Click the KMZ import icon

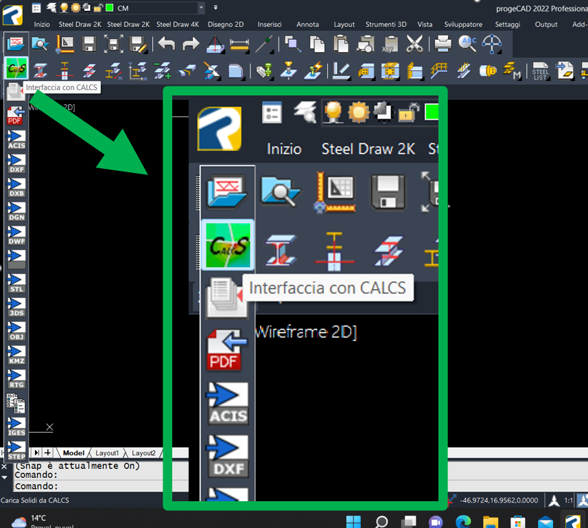[x=16, y=355]
